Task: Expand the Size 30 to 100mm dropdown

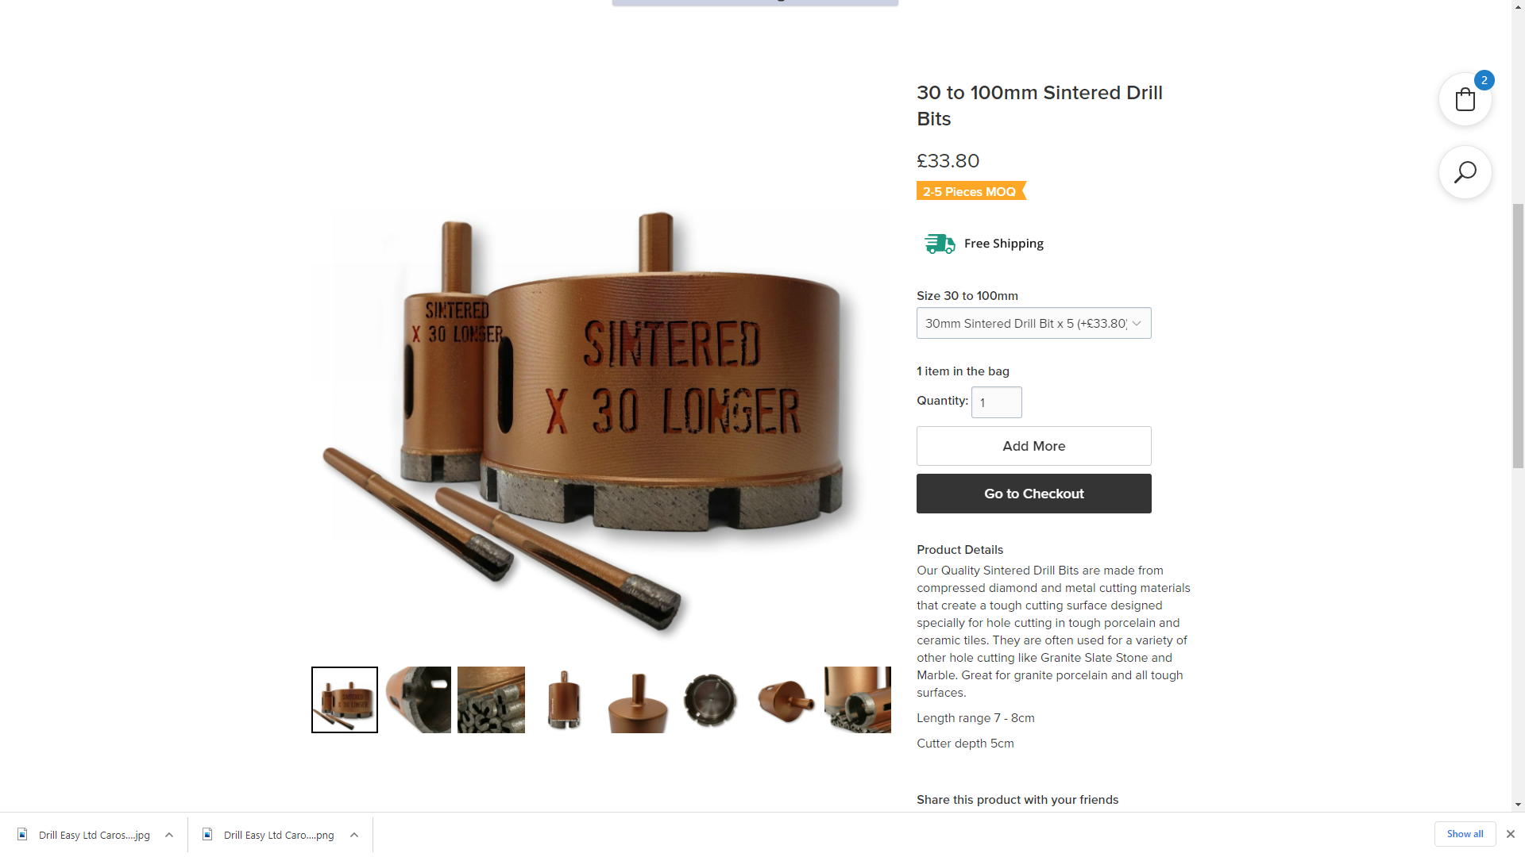Action: 1033,323
